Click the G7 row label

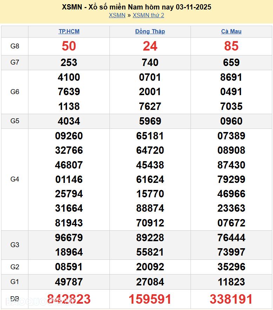15,62
